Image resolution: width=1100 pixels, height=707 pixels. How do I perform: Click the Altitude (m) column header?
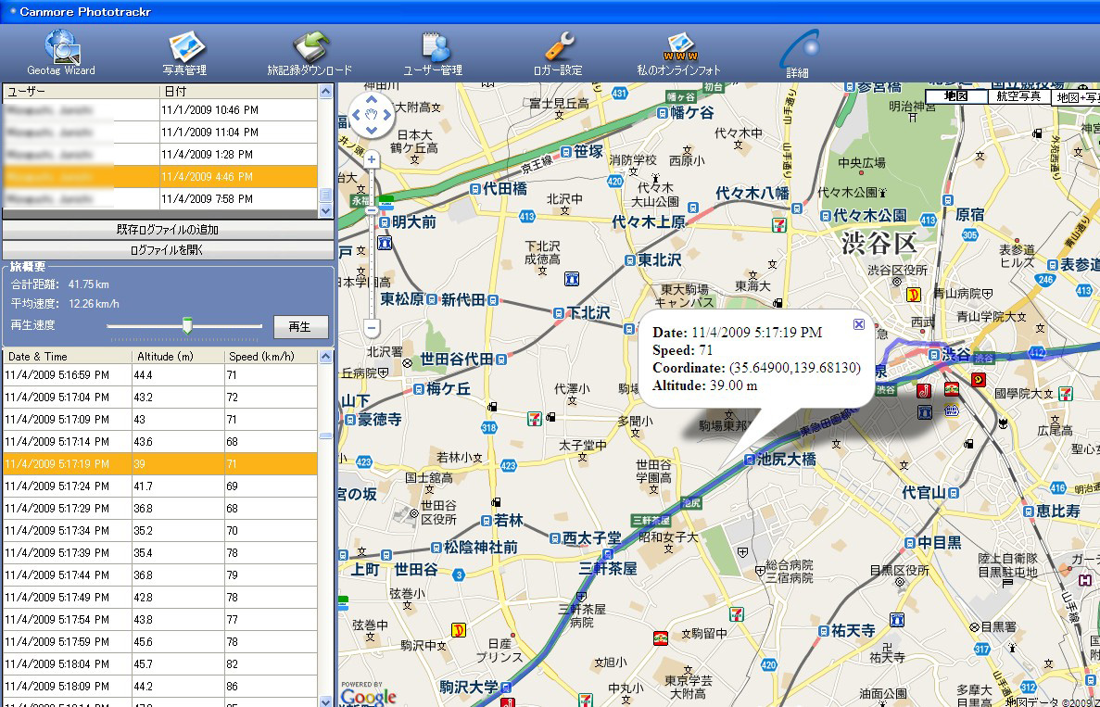(x=179, y=357)
